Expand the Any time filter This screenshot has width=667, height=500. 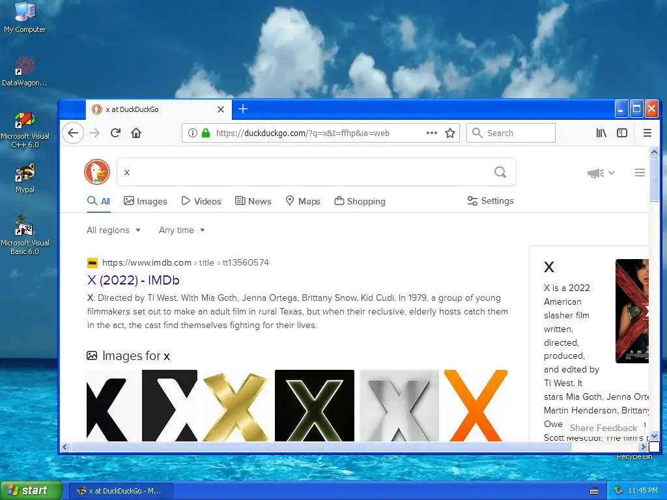click(182, 230)
